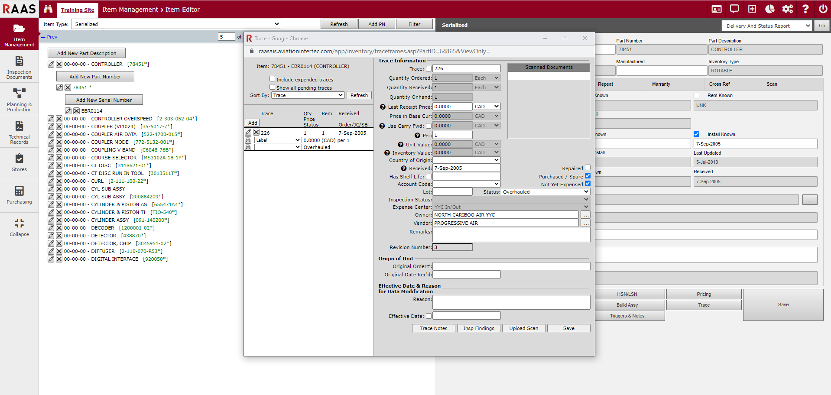Open the Item Type Serialized dropdown
Image resolution: width=831 pixels, height=395 pixels.
click(x=176, y=24)
